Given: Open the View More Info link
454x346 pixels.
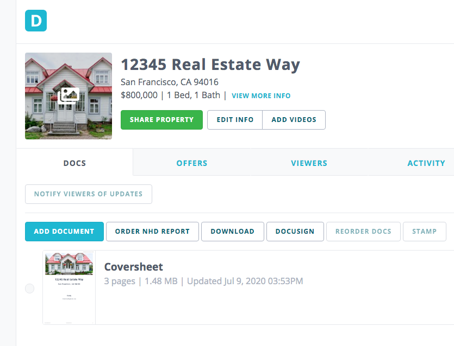Looking at the screenshot, I should pos(261,95).
